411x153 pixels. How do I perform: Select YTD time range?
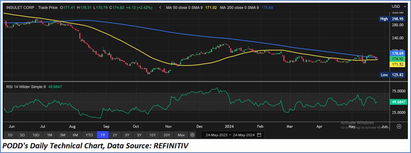[x=89, y=135]
